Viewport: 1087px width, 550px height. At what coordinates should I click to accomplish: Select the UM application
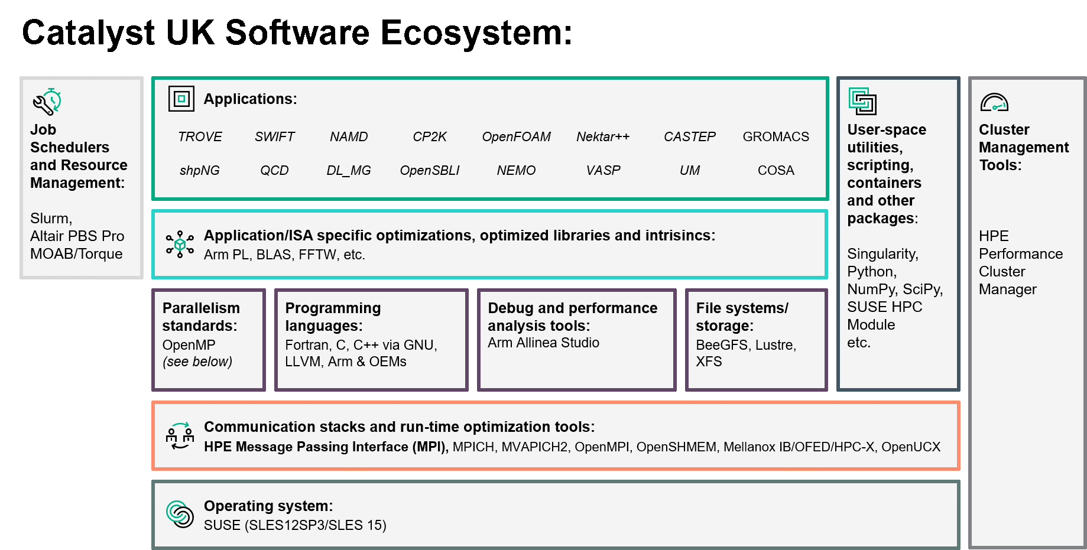tap(690, 170)
